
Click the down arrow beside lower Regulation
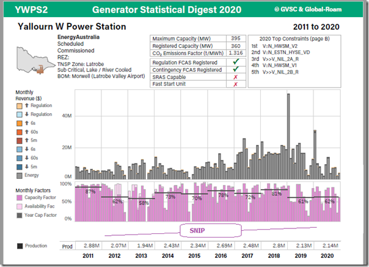click(x=27, y=114)
